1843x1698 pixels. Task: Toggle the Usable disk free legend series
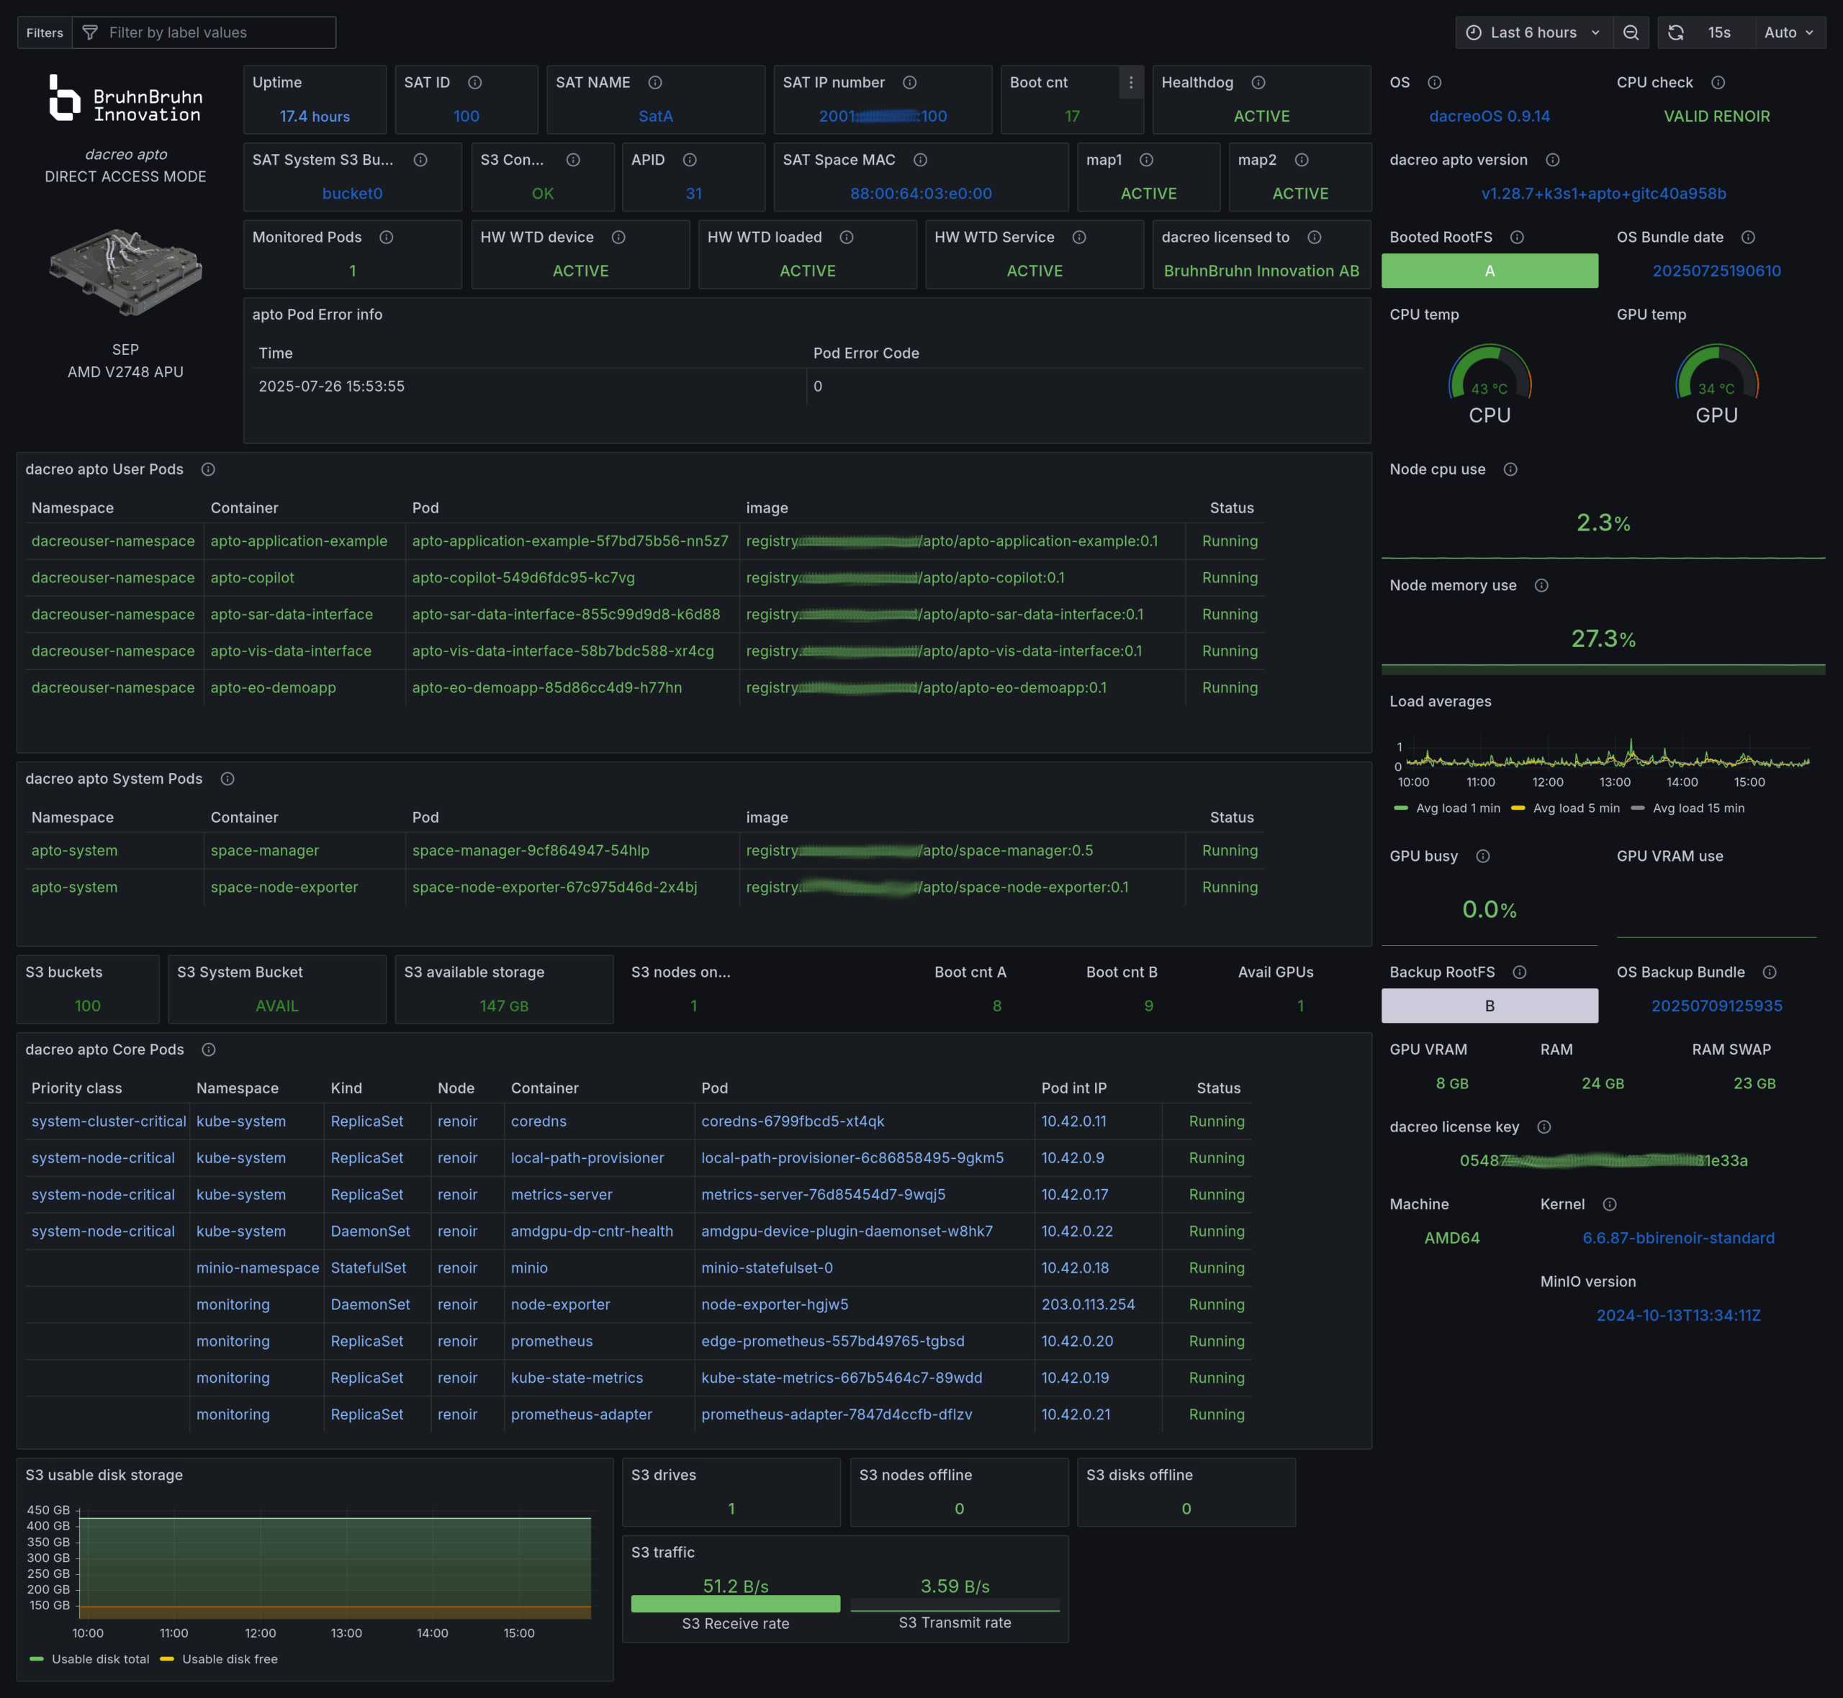[x=229, y=1659]
